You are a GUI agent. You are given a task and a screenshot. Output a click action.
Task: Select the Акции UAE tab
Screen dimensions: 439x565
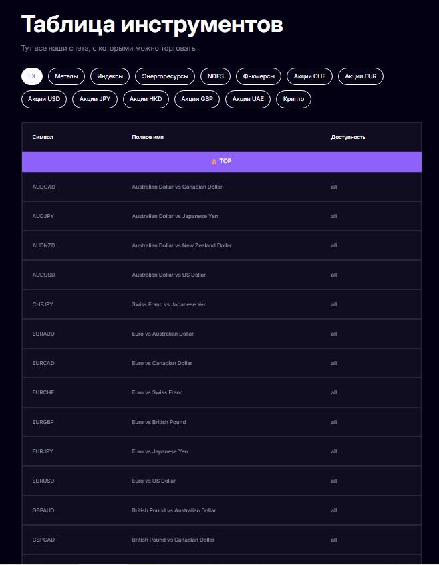pyautogui.click(x=248, y=99)
